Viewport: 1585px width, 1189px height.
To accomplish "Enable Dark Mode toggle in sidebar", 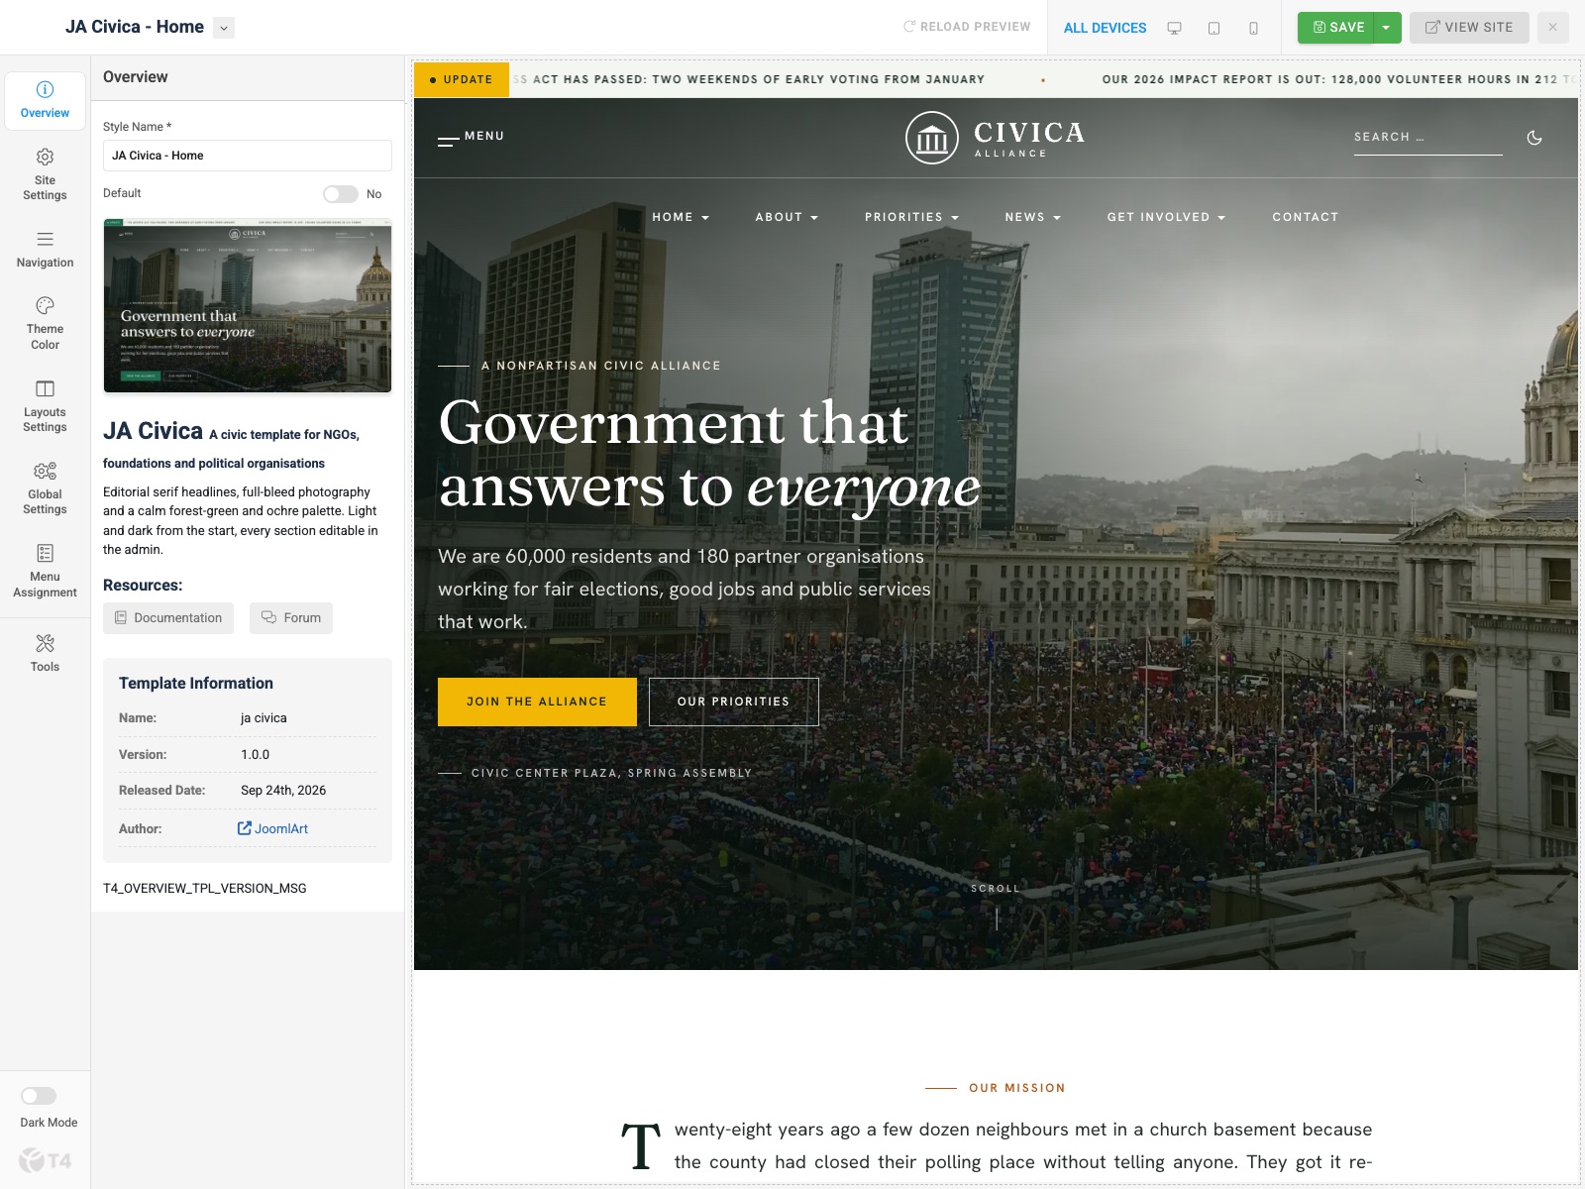I will [x=39, y=1095].
